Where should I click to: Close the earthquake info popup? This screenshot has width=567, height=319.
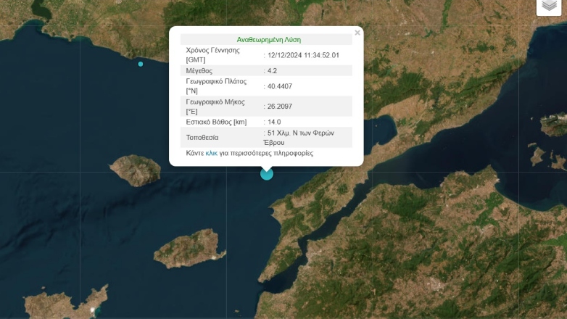click(x=357, y=33)
